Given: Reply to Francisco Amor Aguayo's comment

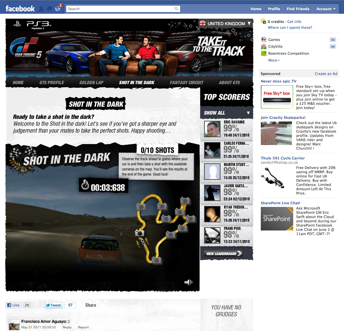Looking at the screenshot, I should click(x=67, y=327).
